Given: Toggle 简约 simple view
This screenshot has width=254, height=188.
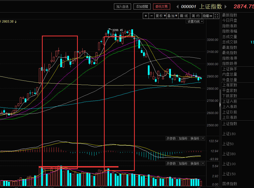Looking at the screenshot, I should [x=196, y=16].
